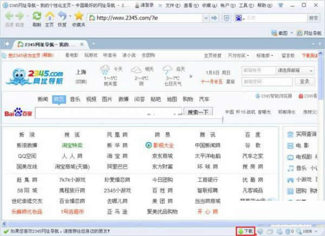Click the mouse gesture icon in status bar
The height and width of the screenshot is (236, 325).
[x=279, y=231]
